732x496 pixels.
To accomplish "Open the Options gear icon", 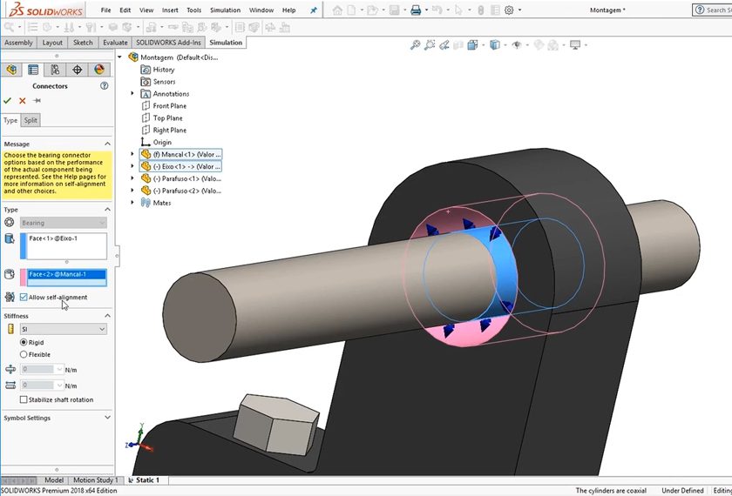I will 506,10.
